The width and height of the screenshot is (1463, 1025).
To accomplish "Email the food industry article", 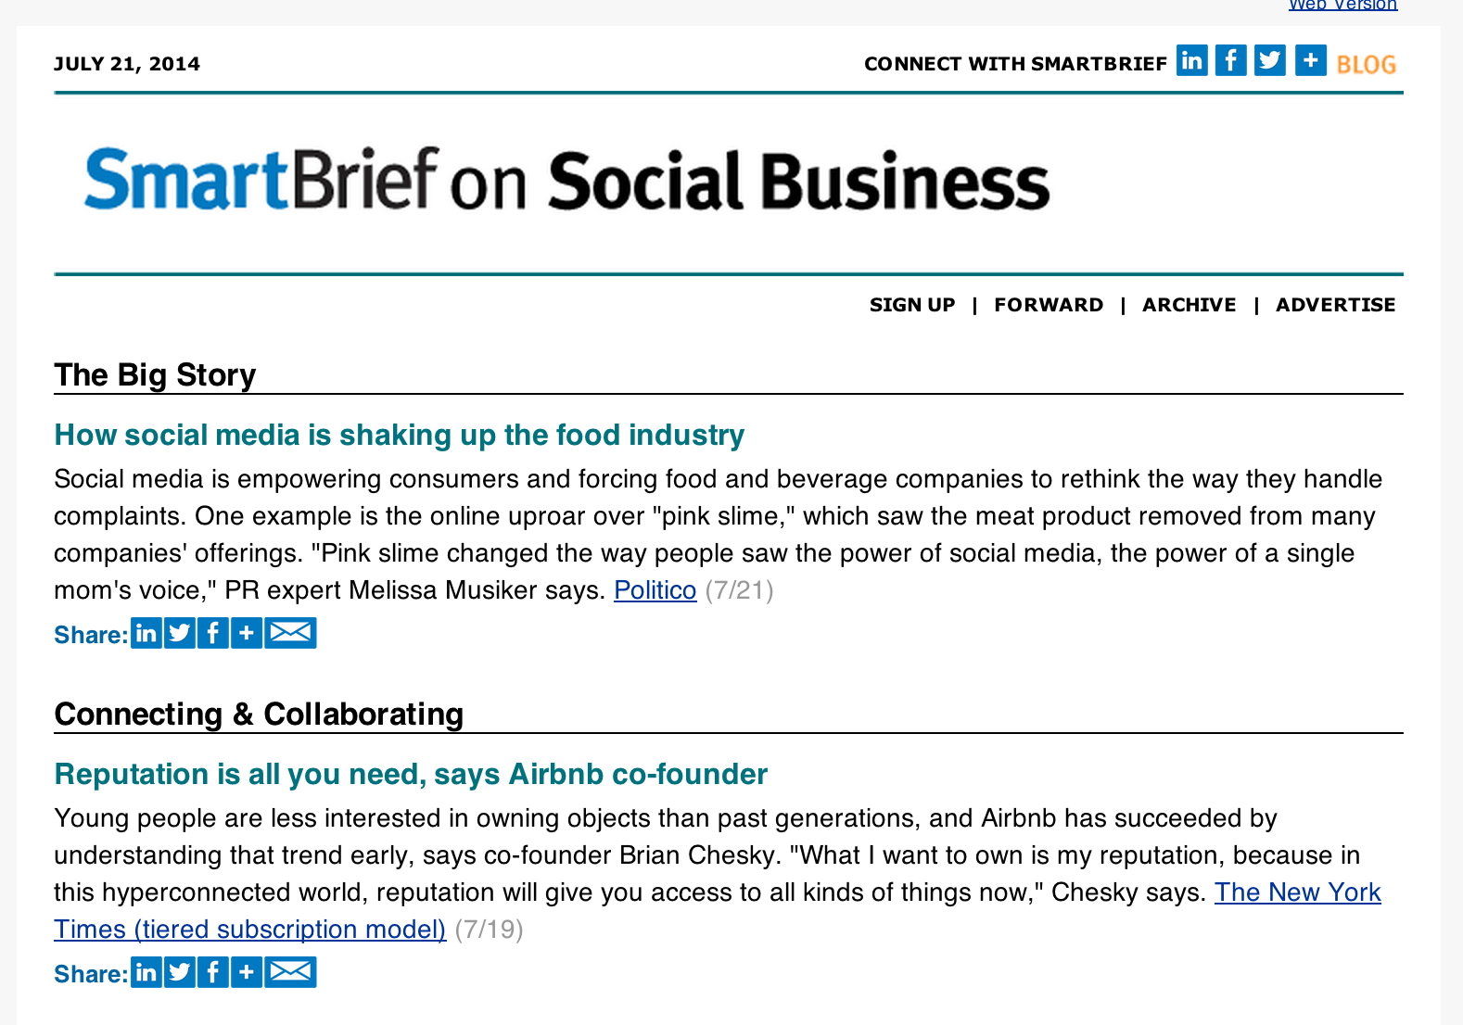I will click(x=290, y=633).
